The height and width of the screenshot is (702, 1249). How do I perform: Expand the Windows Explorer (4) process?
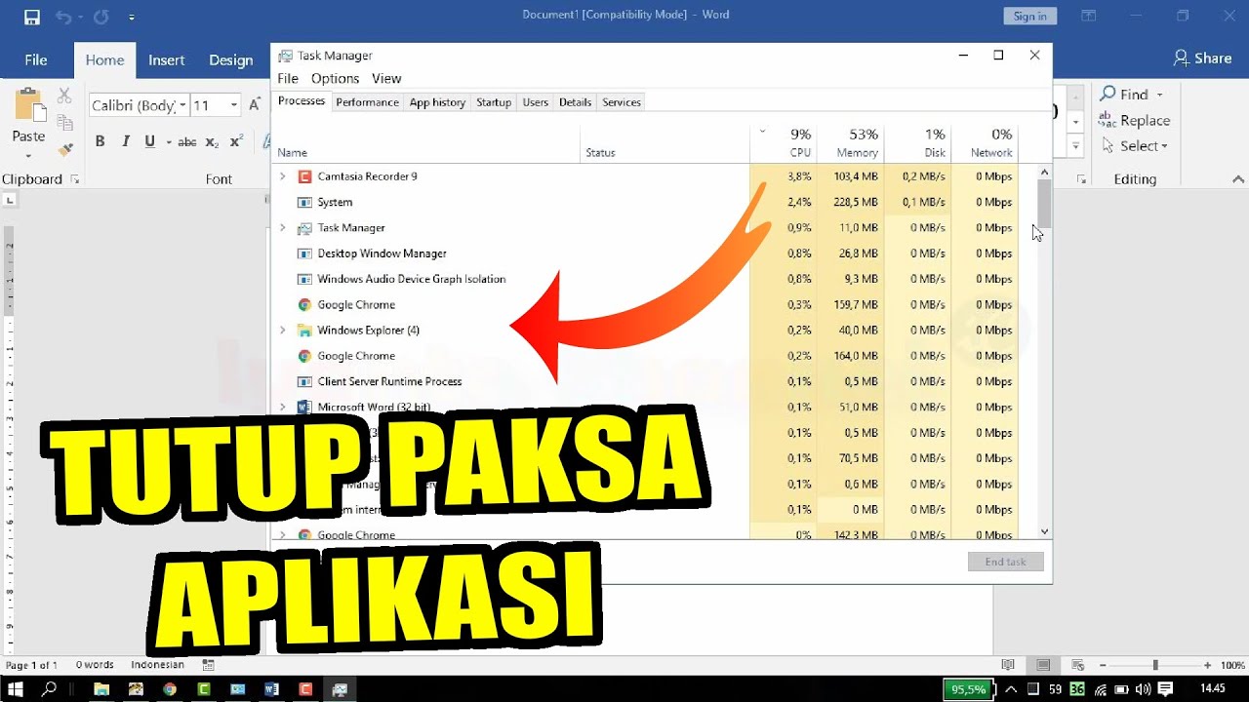283,330
